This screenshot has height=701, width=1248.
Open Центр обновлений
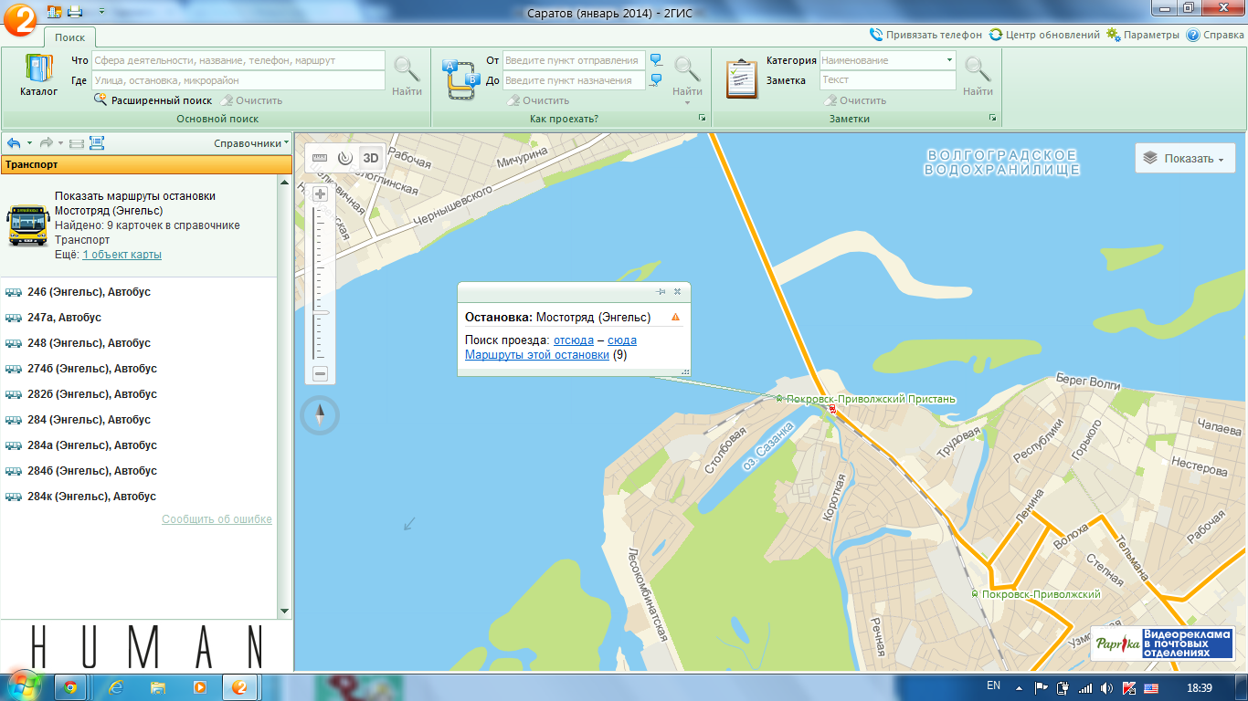point(1044,35)
